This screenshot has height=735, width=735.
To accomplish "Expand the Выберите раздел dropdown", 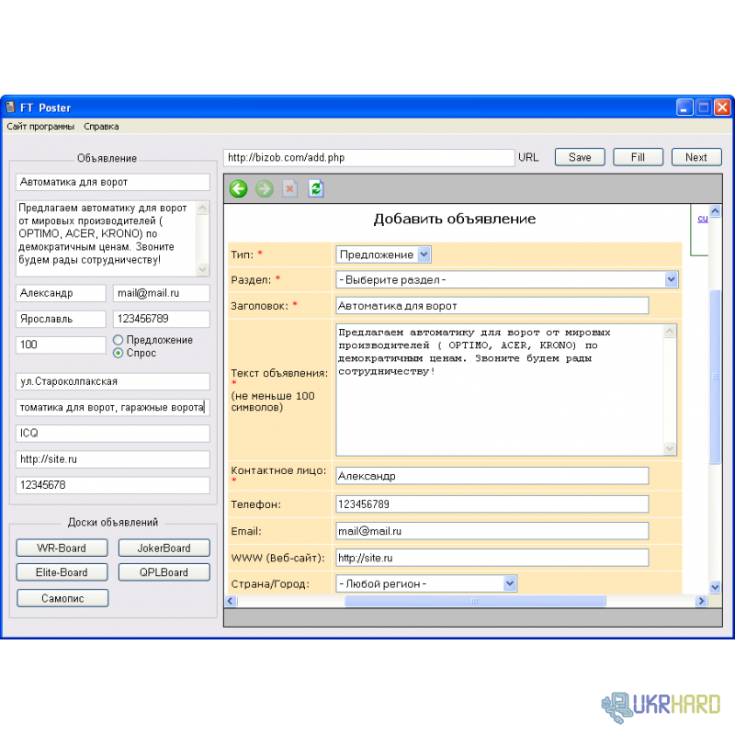I will point(507,279).
